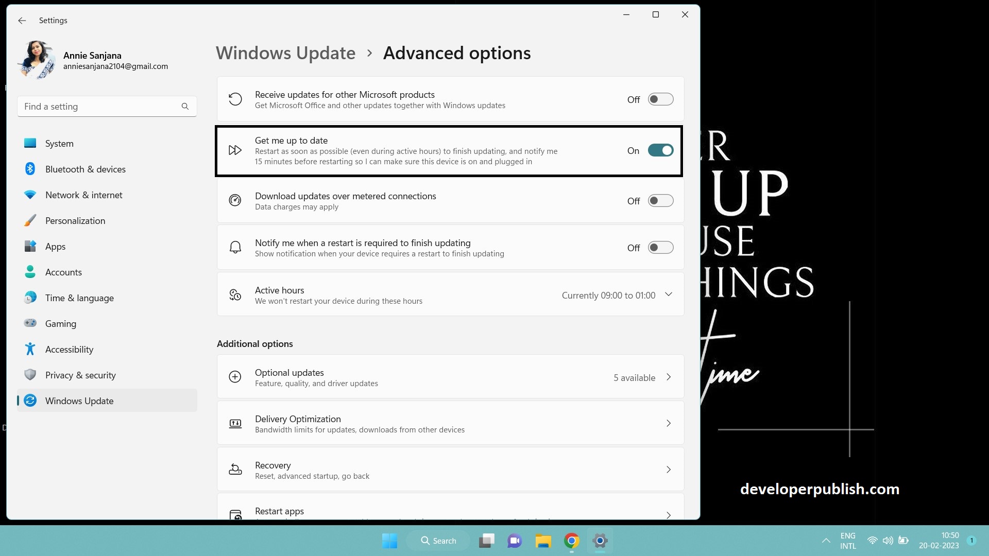The width and height of the screenshot is (989, 556).
Task: Open Accounts settings
Action: click(63, 272)
